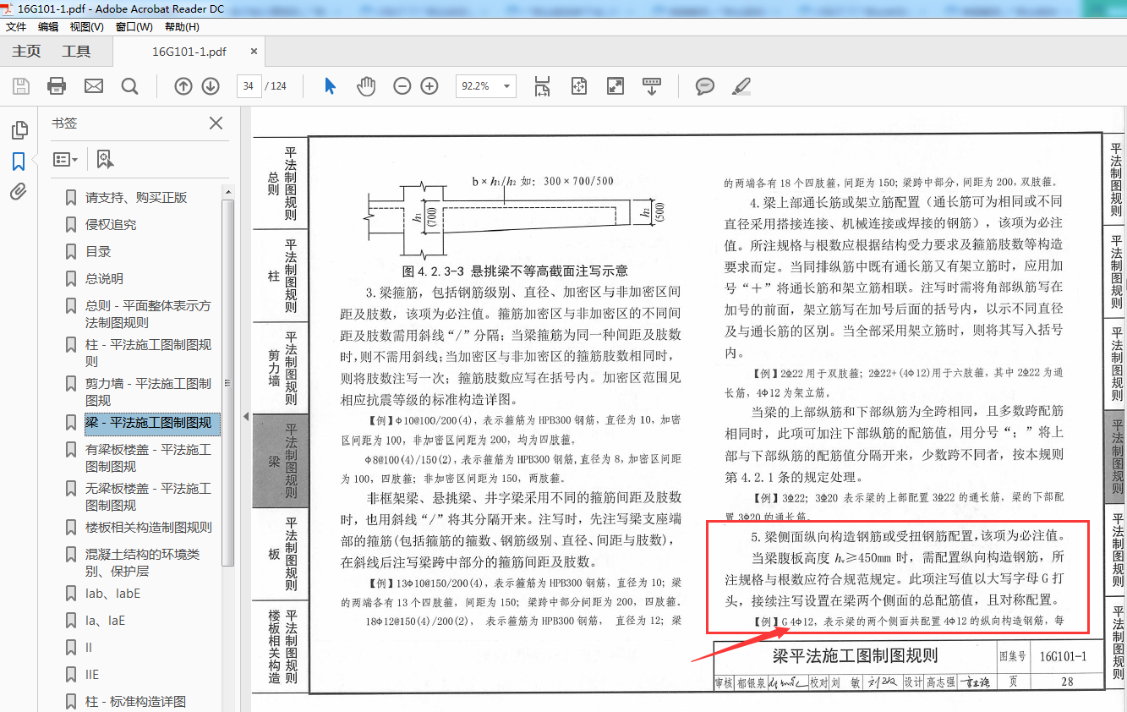Activate the hand pan tool

click(x=366, y=85)
